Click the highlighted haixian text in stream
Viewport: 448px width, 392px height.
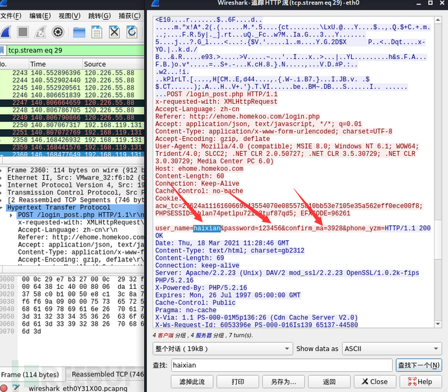click(x=207, y=228)
